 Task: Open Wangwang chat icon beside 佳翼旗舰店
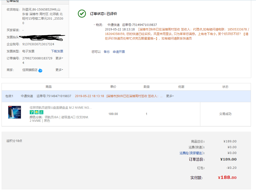(40, 70)
